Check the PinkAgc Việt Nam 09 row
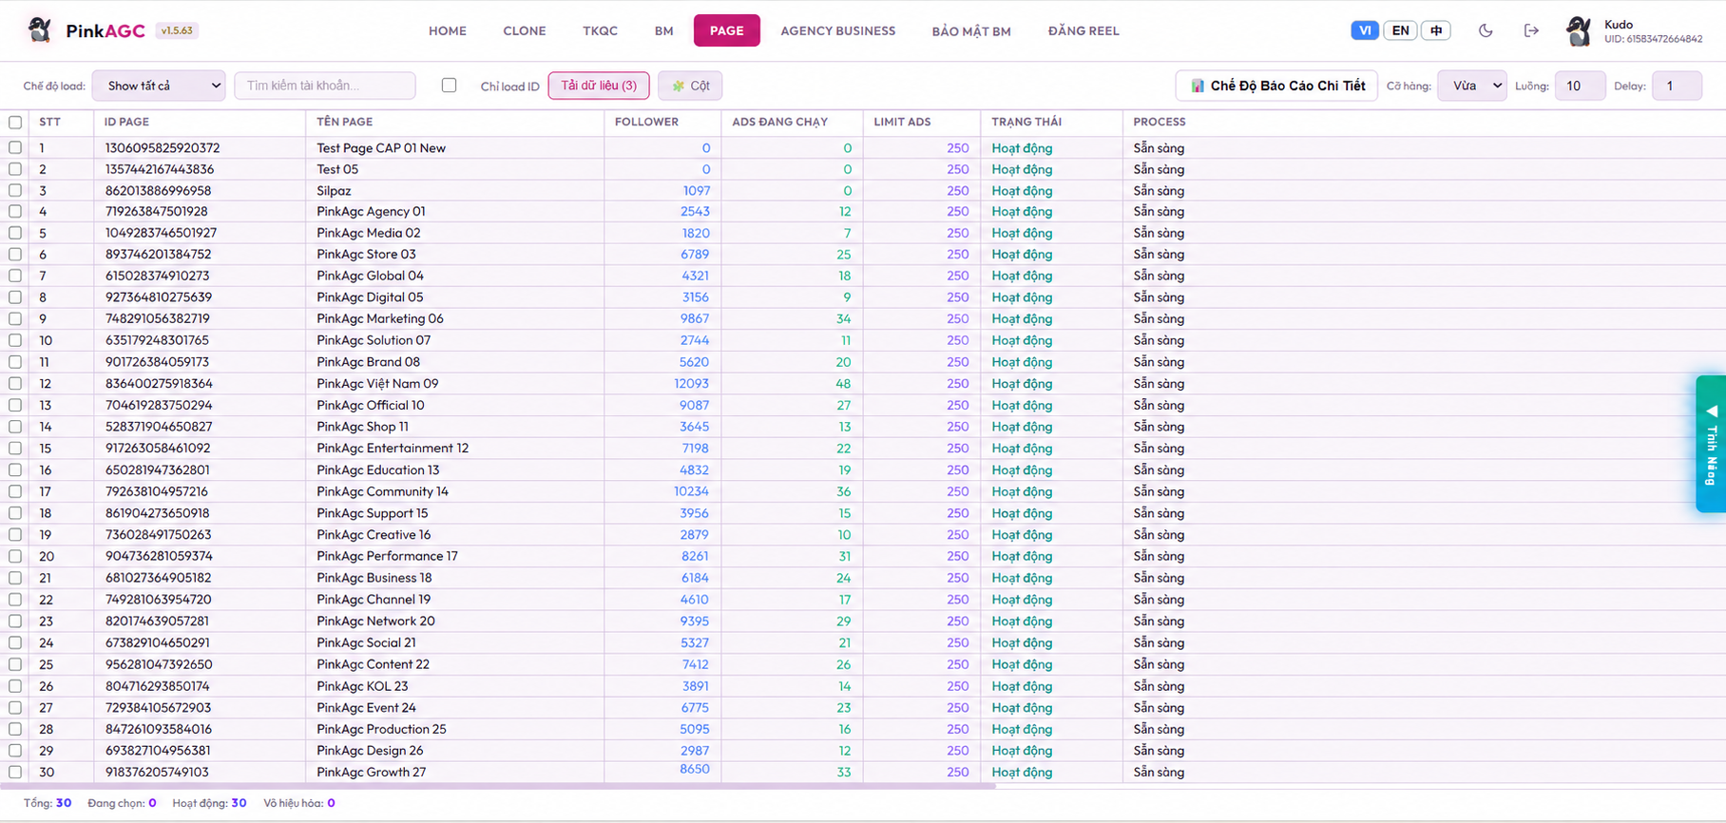This screenshot has width=1726, height=823. 15,384
